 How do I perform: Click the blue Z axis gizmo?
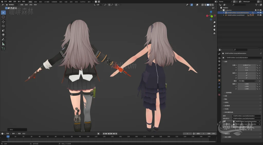211,12
